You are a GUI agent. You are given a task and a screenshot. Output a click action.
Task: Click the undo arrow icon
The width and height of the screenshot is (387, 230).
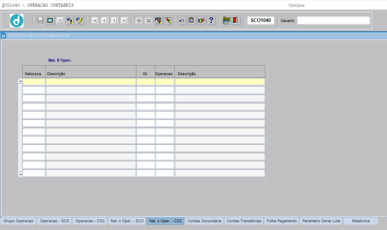182,21
